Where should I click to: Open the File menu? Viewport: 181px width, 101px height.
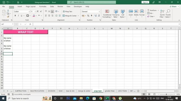coord(3,6)
